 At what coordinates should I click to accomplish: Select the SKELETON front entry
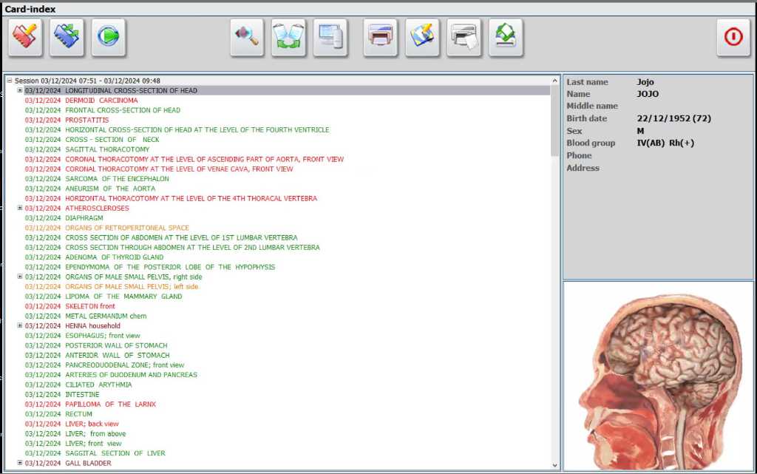[70, 306]
